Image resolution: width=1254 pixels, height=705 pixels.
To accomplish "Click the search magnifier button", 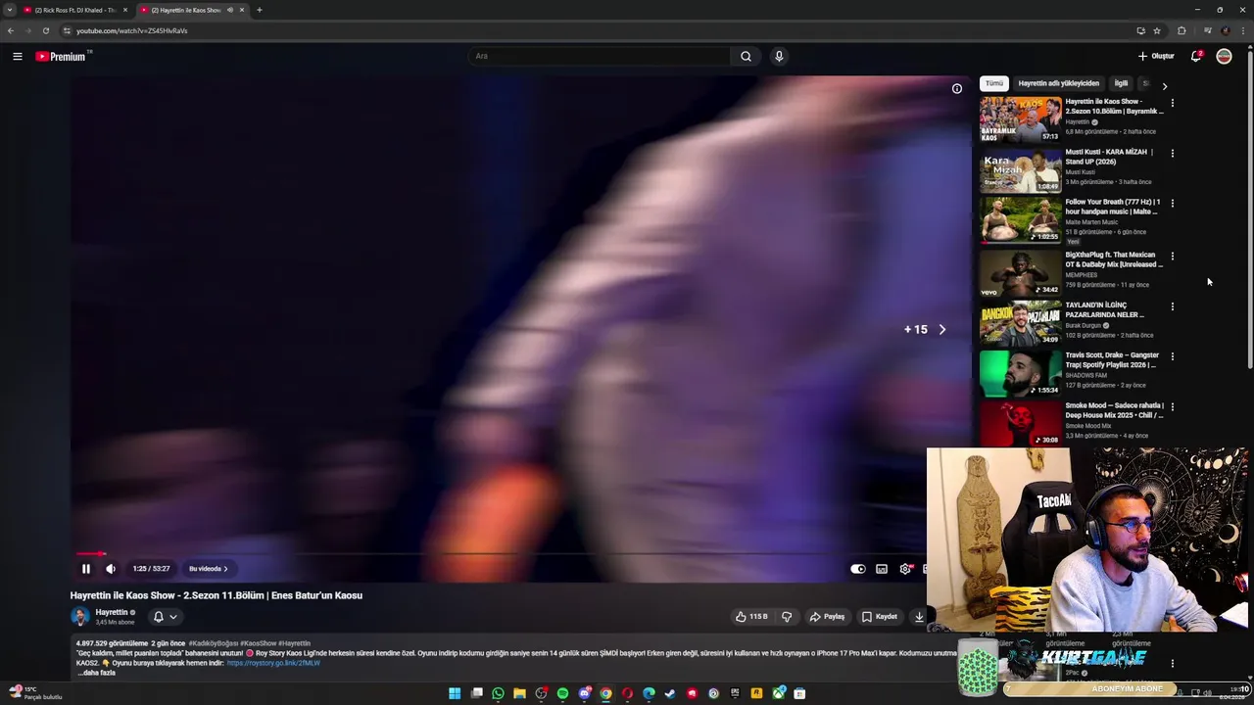I will point(746,57).
